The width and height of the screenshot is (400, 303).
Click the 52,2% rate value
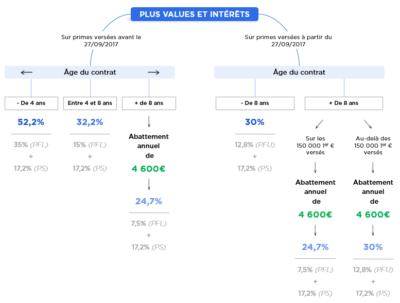[31, 122]
